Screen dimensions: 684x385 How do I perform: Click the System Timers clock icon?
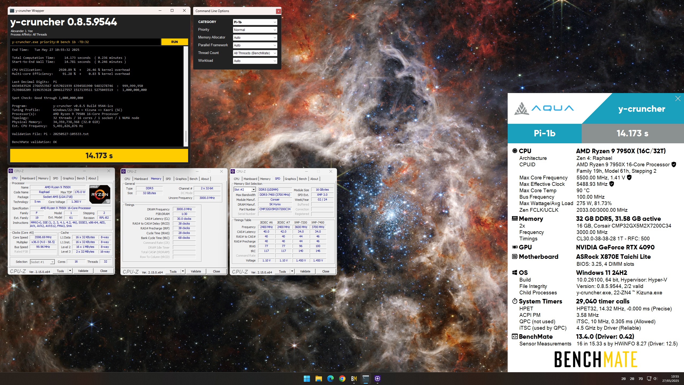[x=515, y=301]
